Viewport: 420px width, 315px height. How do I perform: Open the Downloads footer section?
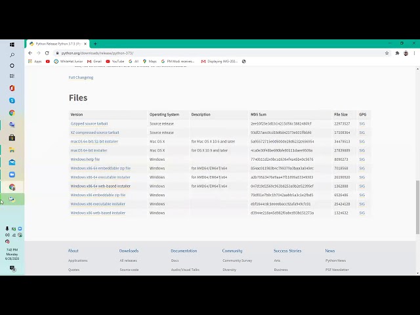coord(129,251)
